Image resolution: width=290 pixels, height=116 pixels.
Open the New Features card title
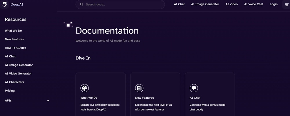(x=144, y=98)
